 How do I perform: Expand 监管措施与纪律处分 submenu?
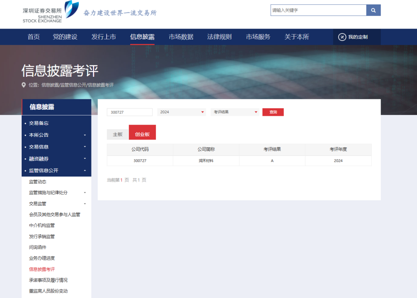(x=85, y=193)
